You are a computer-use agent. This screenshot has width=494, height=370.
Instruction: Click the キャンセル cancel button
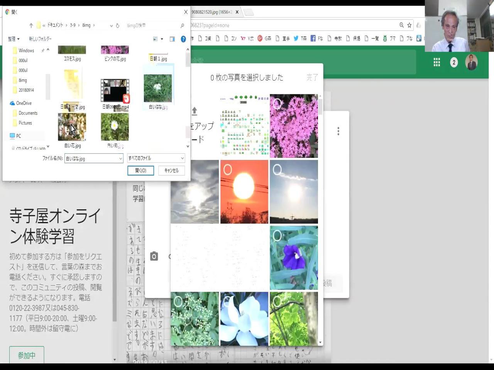[x=171, y=170]
